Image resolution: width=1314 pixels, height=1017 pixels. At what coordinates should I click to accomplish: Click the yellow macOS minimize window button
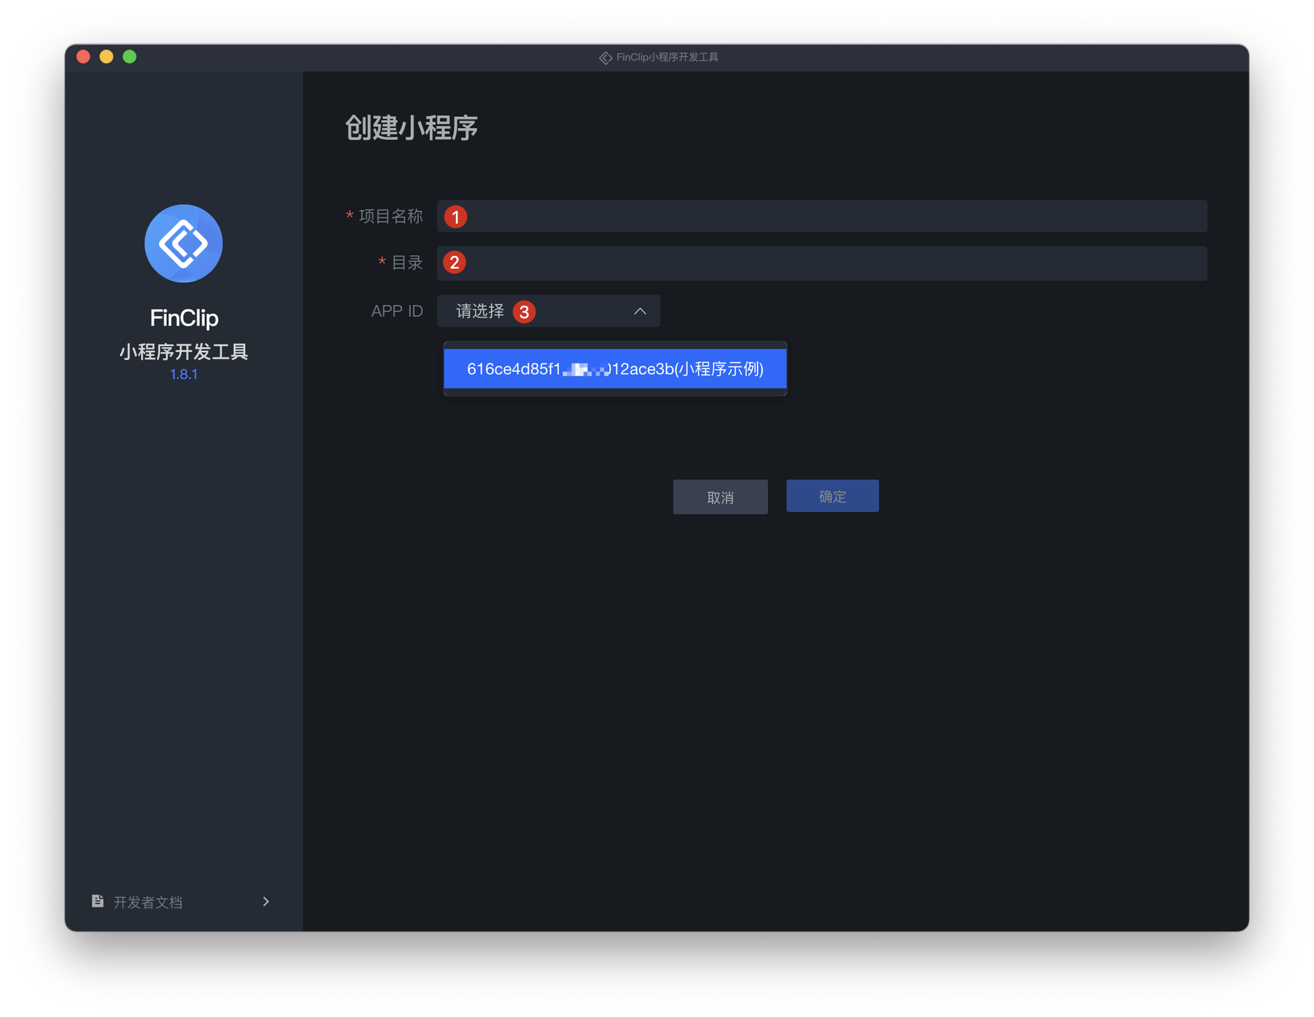click(x=106, y=57)
